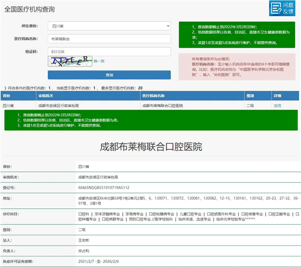Click the 浏览 link in results row
The image size is (301, 267).
click(277, 106)
